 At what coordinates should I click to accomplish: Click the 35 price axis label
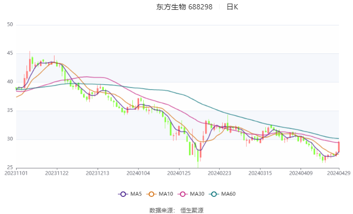coord(10,110)
